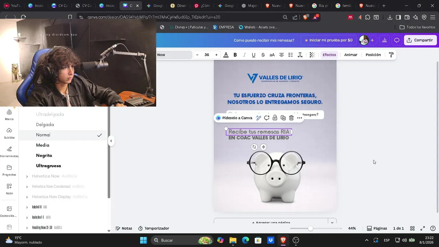Toggle italic formatting
The image size is (439, 247).
point(244,55)
